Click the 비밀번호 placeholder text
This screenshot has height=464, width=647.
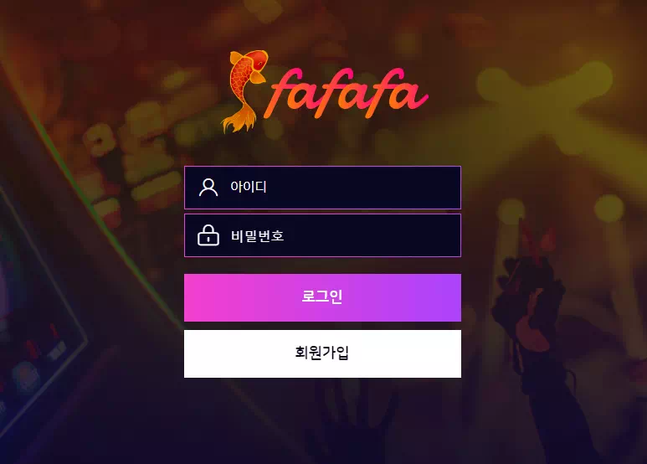tap(258, 235)
